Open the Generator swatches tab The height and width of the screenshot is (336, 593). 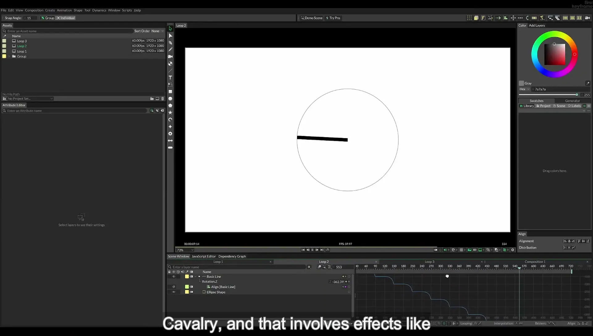pos(572,101)
